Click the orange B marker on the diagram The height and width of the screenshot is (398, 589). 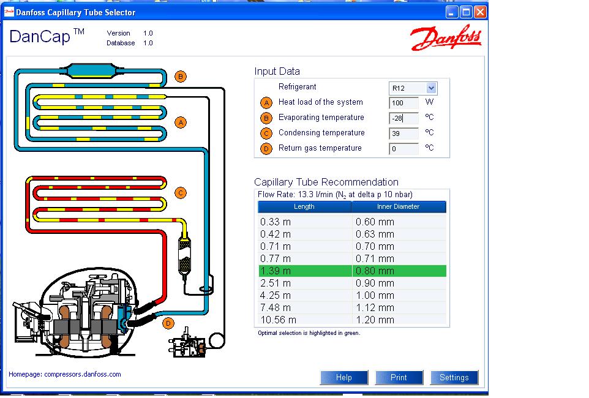(180, 77)
